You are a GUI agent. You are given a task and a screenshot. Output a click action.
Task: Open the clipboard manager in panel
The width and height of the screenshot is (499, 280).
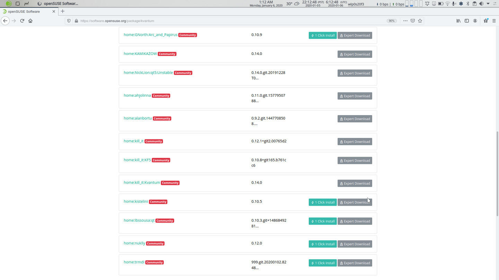(x=474, y=4)
